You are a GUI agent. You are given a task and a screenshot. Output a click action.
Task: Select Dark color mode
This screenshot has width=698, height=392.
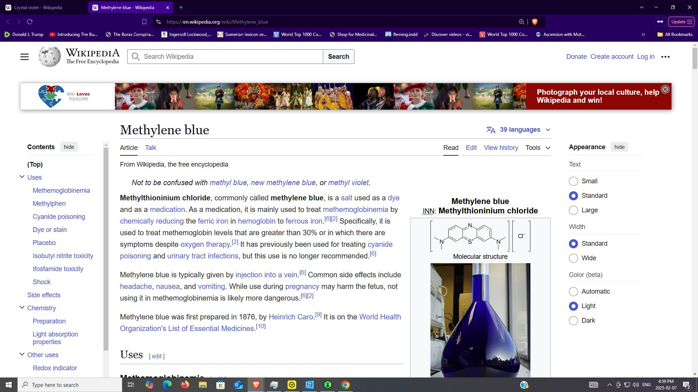point(573,320)
